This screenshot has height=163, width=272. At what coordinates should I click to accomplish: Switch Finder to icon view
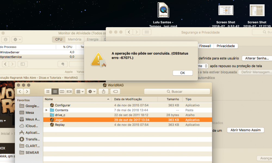[48, 91]
